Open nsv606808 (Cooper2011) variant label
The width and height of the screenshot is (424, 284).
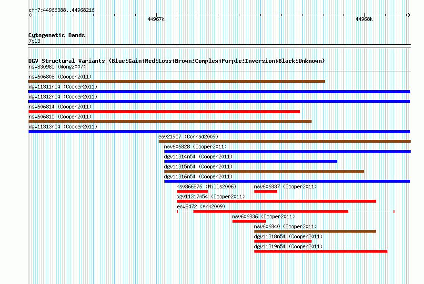60,77
